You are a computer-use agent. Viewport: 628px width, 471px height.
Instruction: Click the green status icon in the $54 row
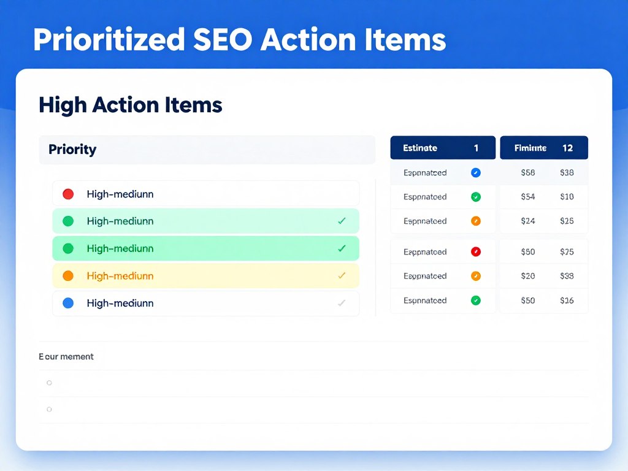pyautogui.click(x=476, y=197)
